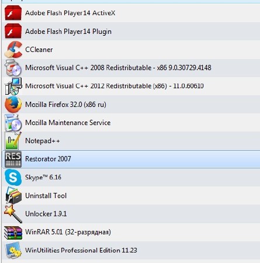Select 'Microsoft Visual C++ 2008 Redistributable - x86 9.0.30729.4148'
This screenshot has height=263, width=260.
(x=118, y=68)
